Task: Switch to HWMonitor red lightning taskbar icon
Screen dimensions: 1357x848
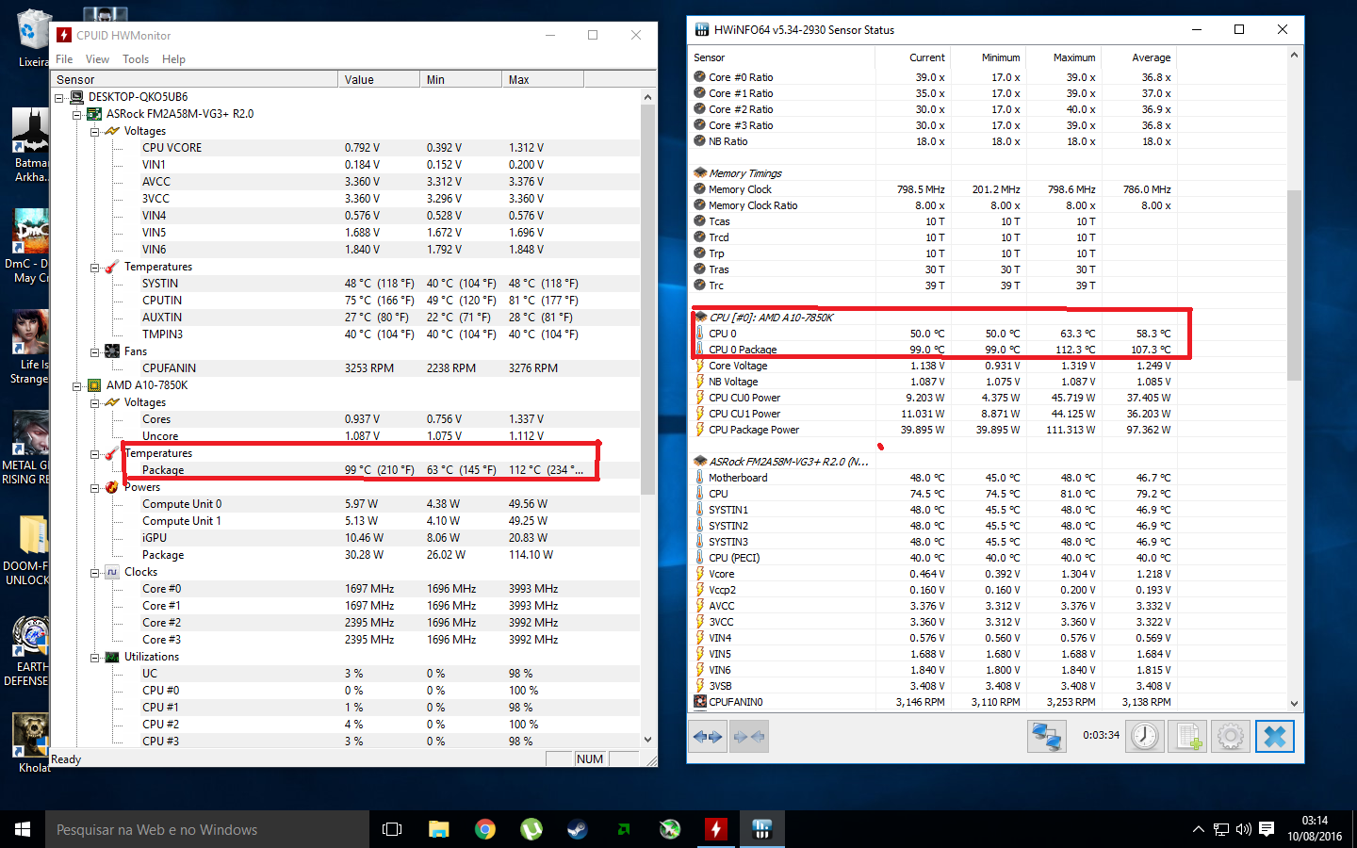Action: click(716, 829)
